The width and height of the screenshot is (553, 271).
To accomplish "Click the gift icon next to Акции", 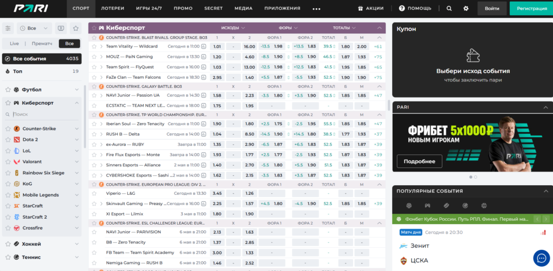I will point(360,9).
